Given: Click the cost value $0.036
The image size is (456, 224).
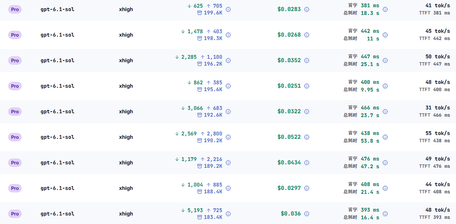Looking at the screenshot, I should 291,213.
